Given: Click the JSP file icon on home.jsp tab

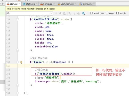Looking at the screenshot, I should [x=42, y=4].
